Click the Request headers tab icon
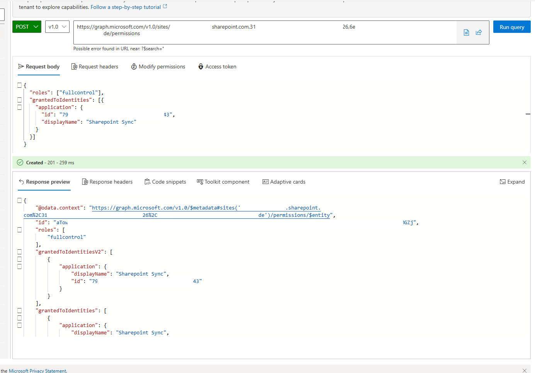Image resolution: width=535 pixels, height=373 pixels. click(x=74, y=66)
